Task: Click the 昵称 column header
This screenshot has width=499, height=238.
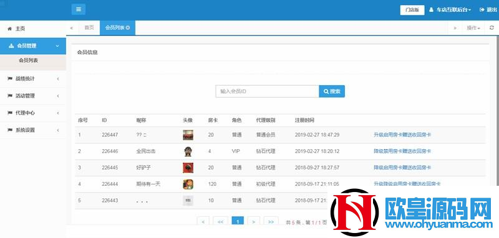Action: point(141,121)
